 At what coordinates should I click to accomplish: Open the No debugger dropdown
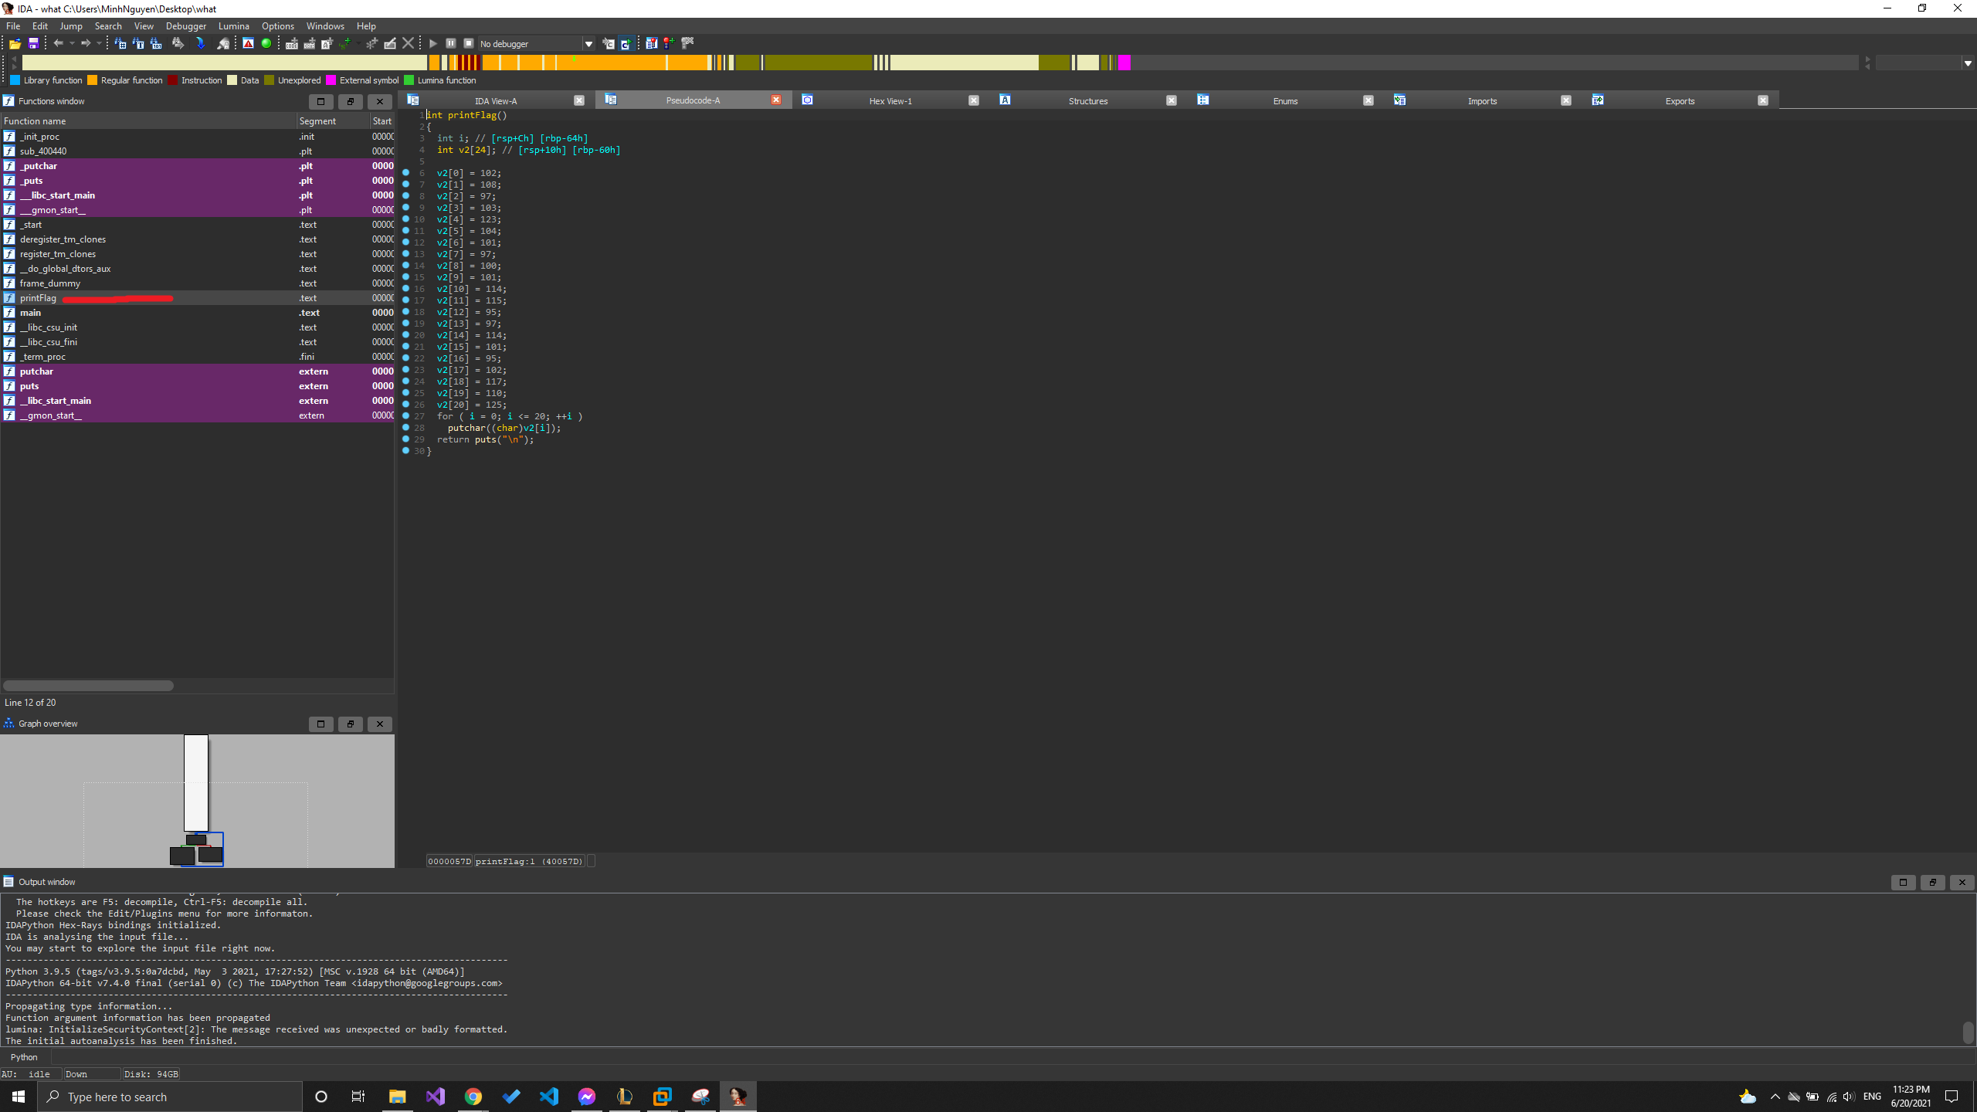588,44
